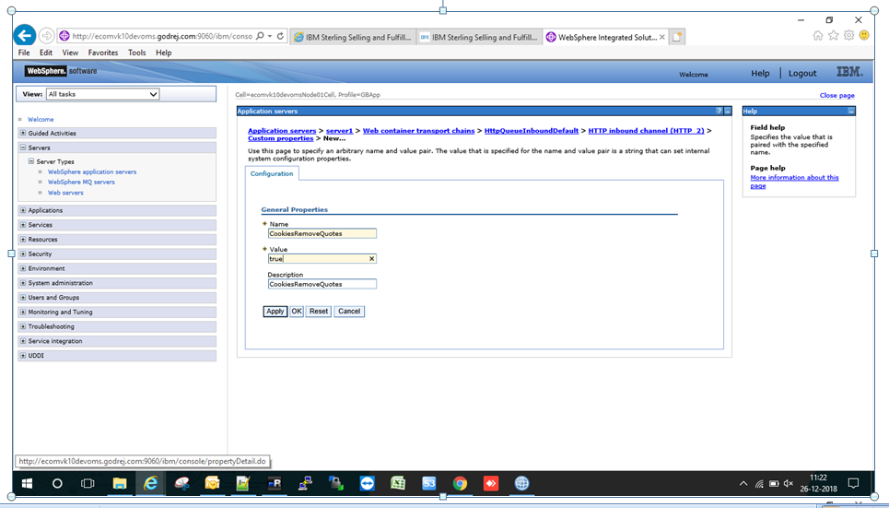Click the search magnifier in address bar

tap(260, 36)
